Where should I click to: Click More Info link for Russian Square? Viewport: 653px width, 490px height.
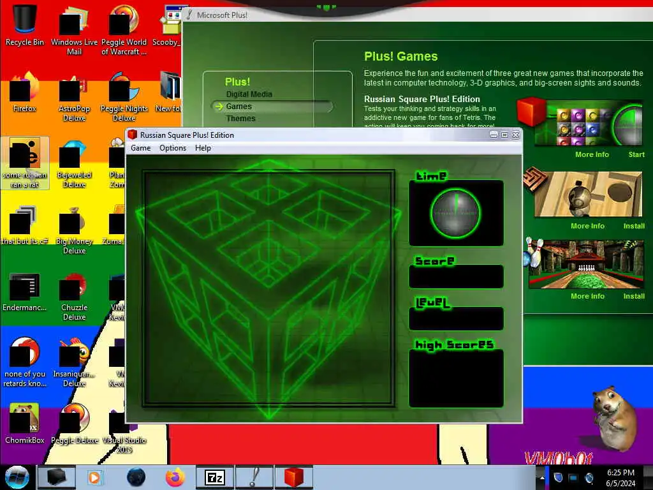(592, 154)
